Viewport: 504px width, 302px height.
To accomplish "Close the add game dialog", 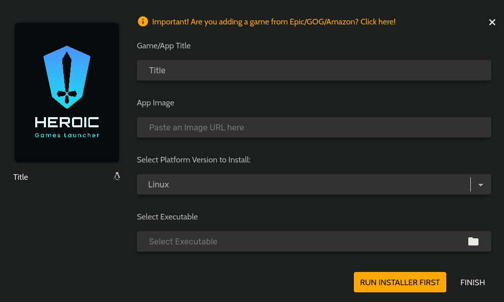I will point(492,22).
